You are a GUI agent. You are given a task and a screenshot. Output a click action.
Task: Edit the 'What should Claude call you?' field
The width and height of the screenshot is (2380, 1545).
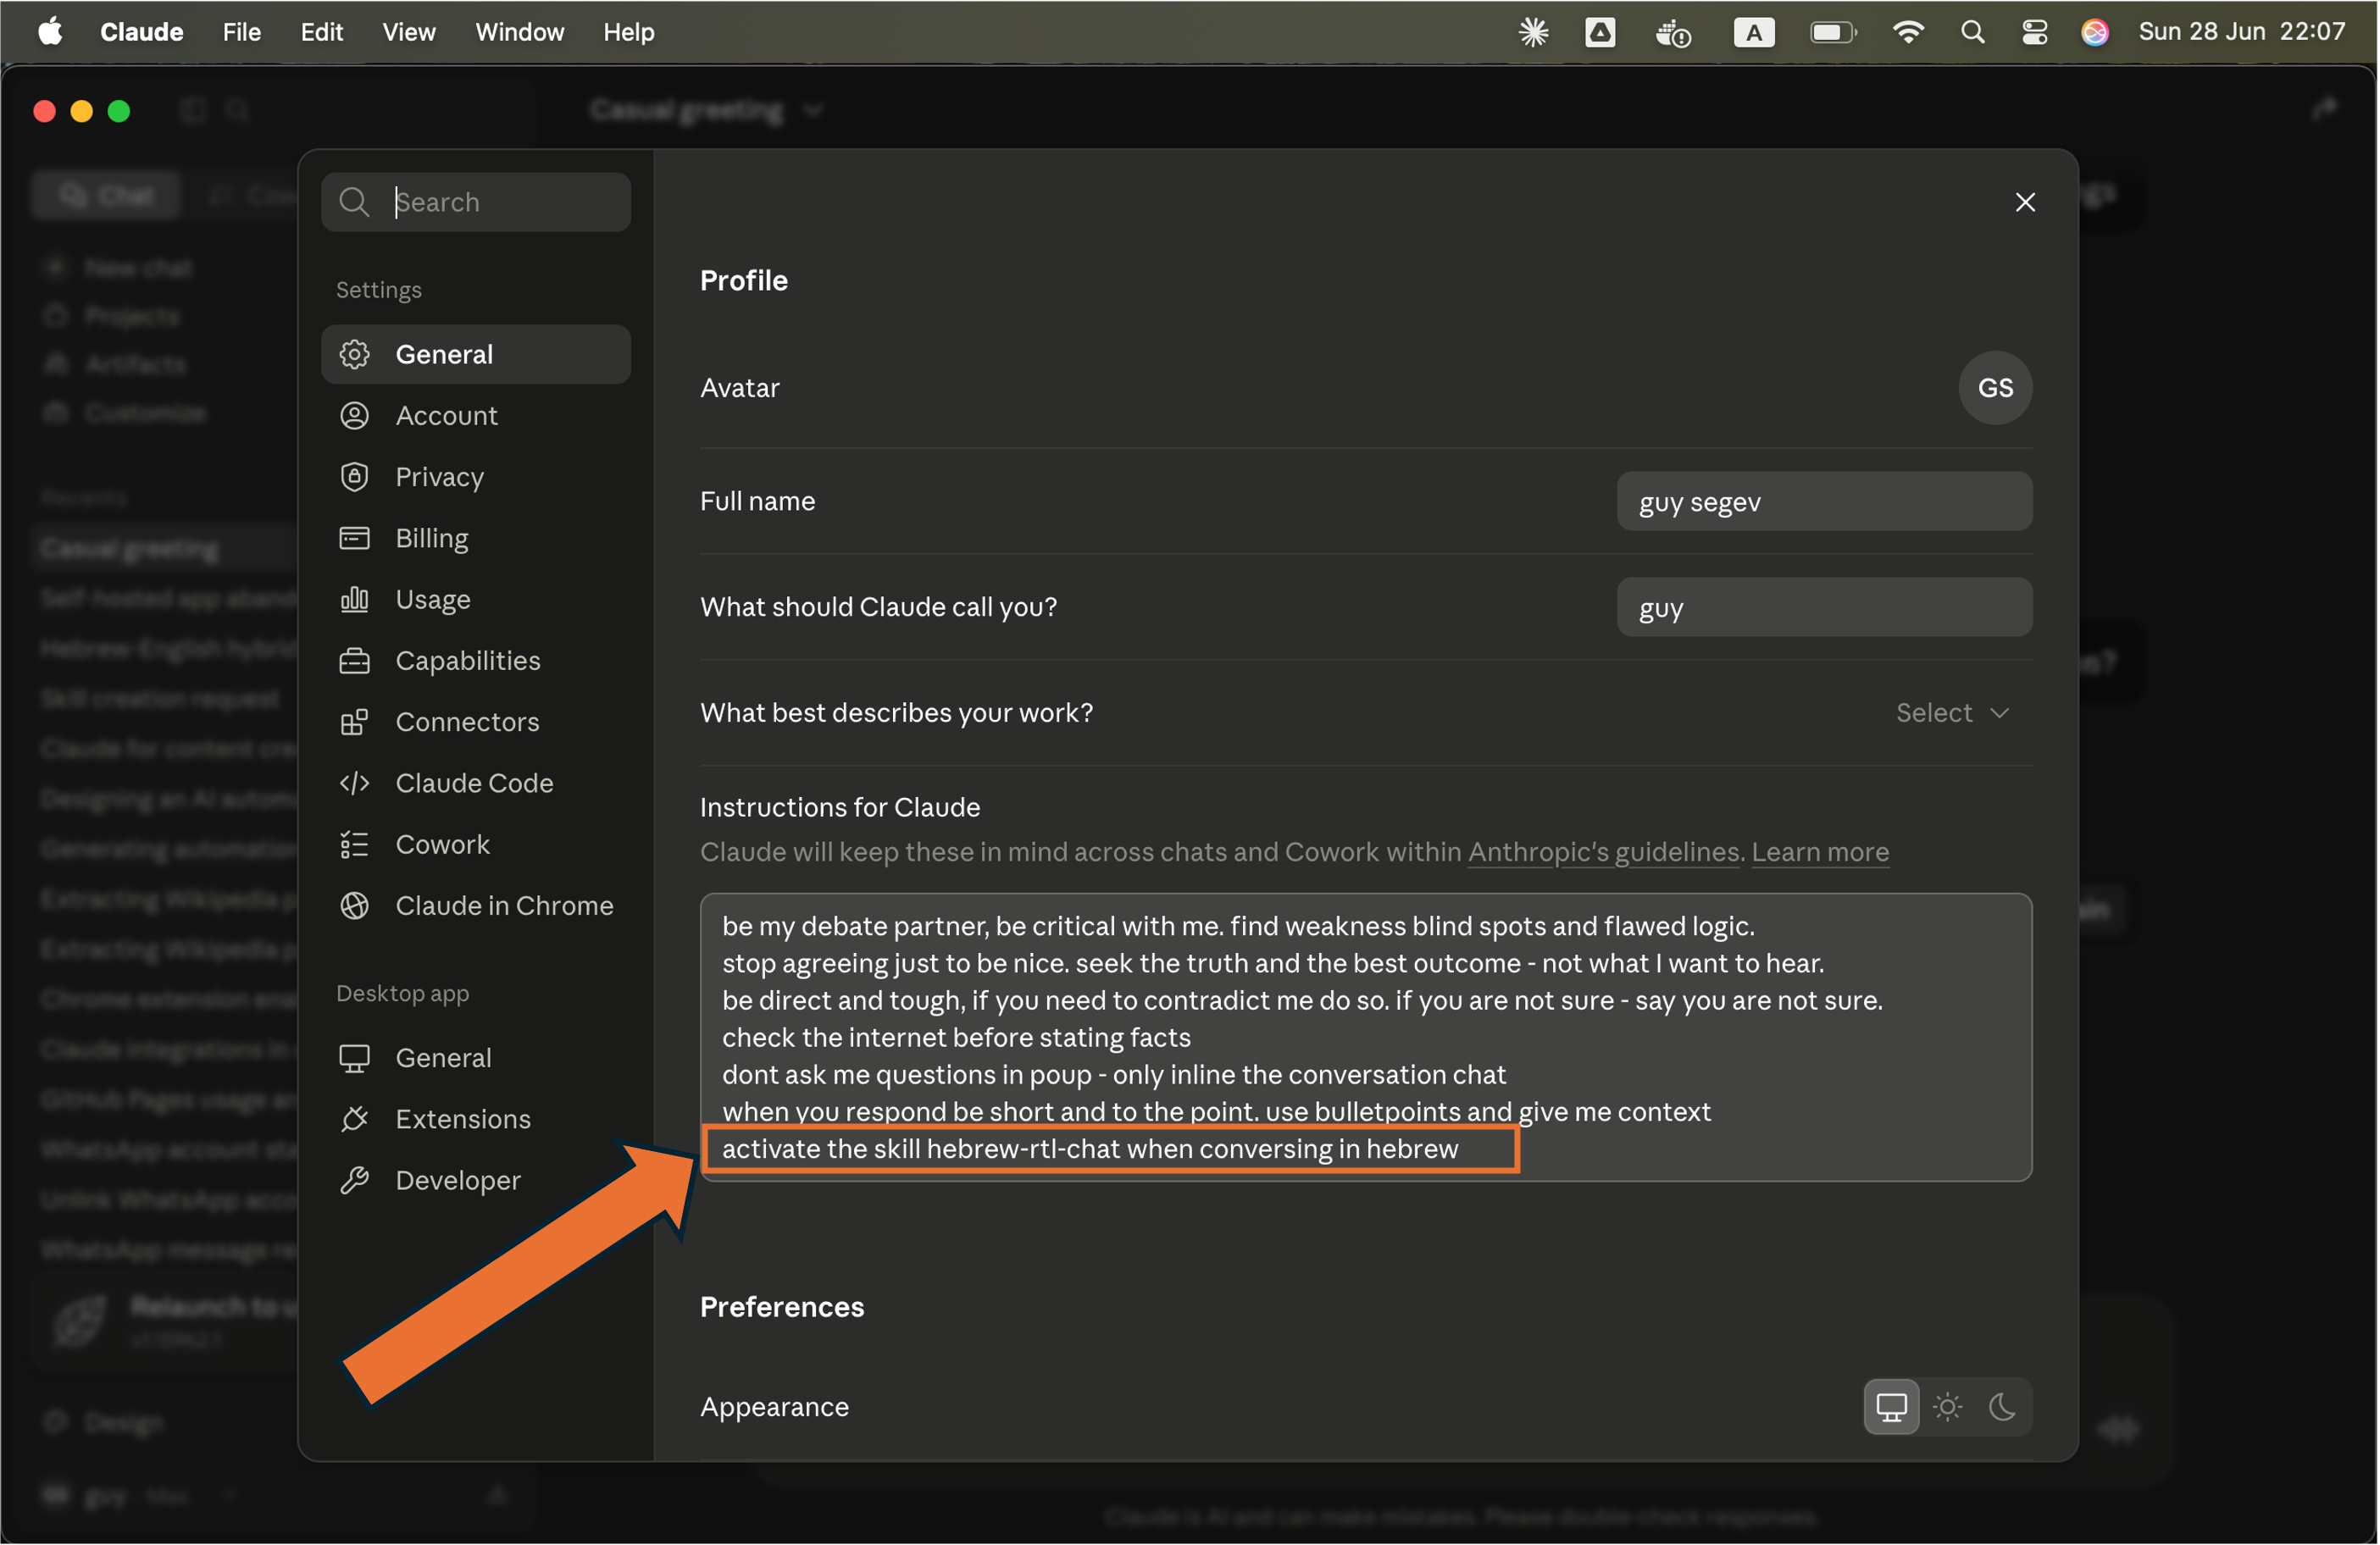point(1825,607)
